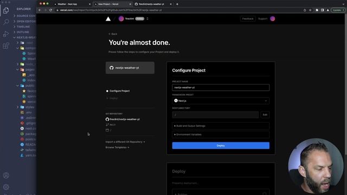
Task: Open the user profile avatar next to Support
Action: [x=272, y=19]
